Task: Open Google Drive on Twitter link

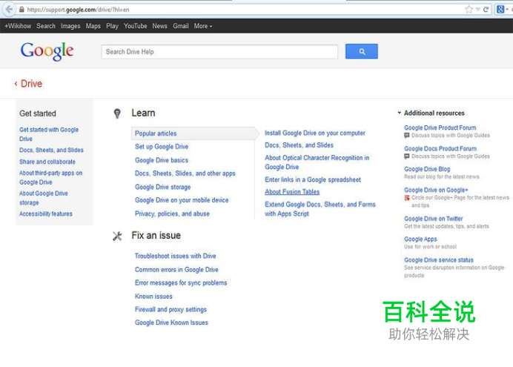Action: pos(434,219)
